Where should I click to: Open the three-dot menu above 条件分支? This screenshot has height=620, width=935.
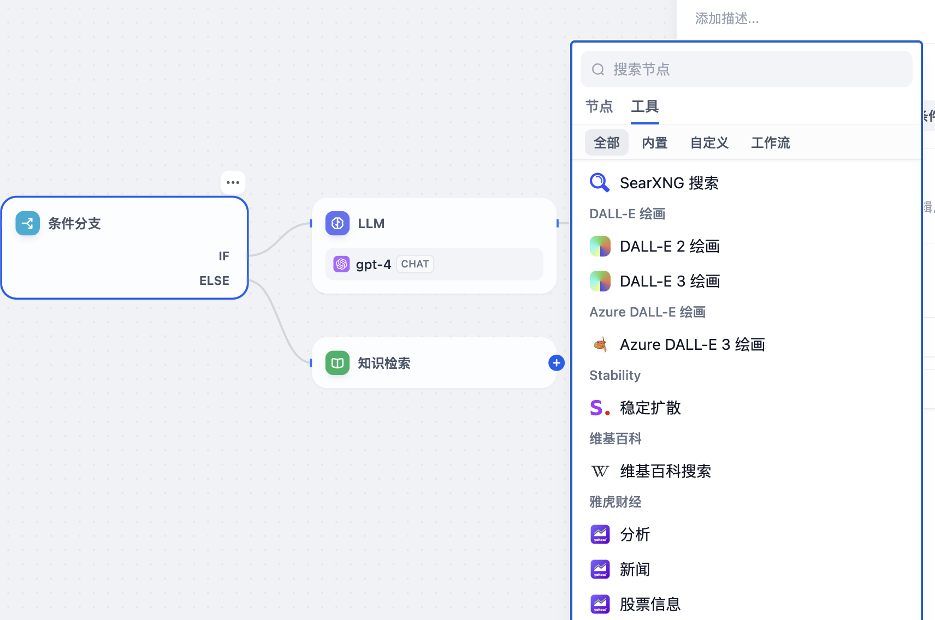233,182
